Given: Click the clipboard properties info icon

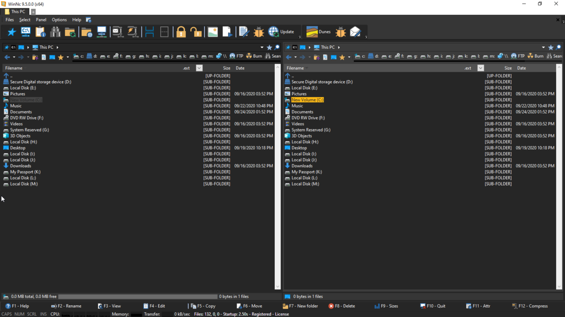Looking at the screenshot, I should 41,32.
